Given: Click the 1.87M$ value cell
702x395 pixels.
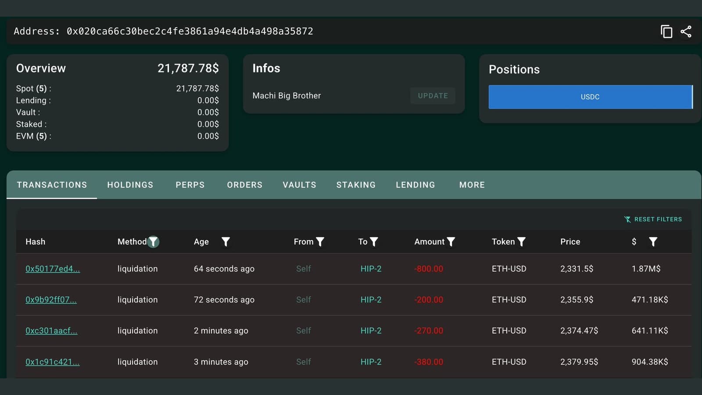Looking at the screenshot, I should click(x=646, y=269).
